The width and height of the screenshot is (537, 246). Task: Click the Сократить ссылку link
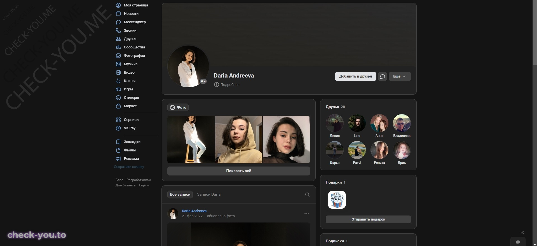pyautogui.click(x=129, y=167)
